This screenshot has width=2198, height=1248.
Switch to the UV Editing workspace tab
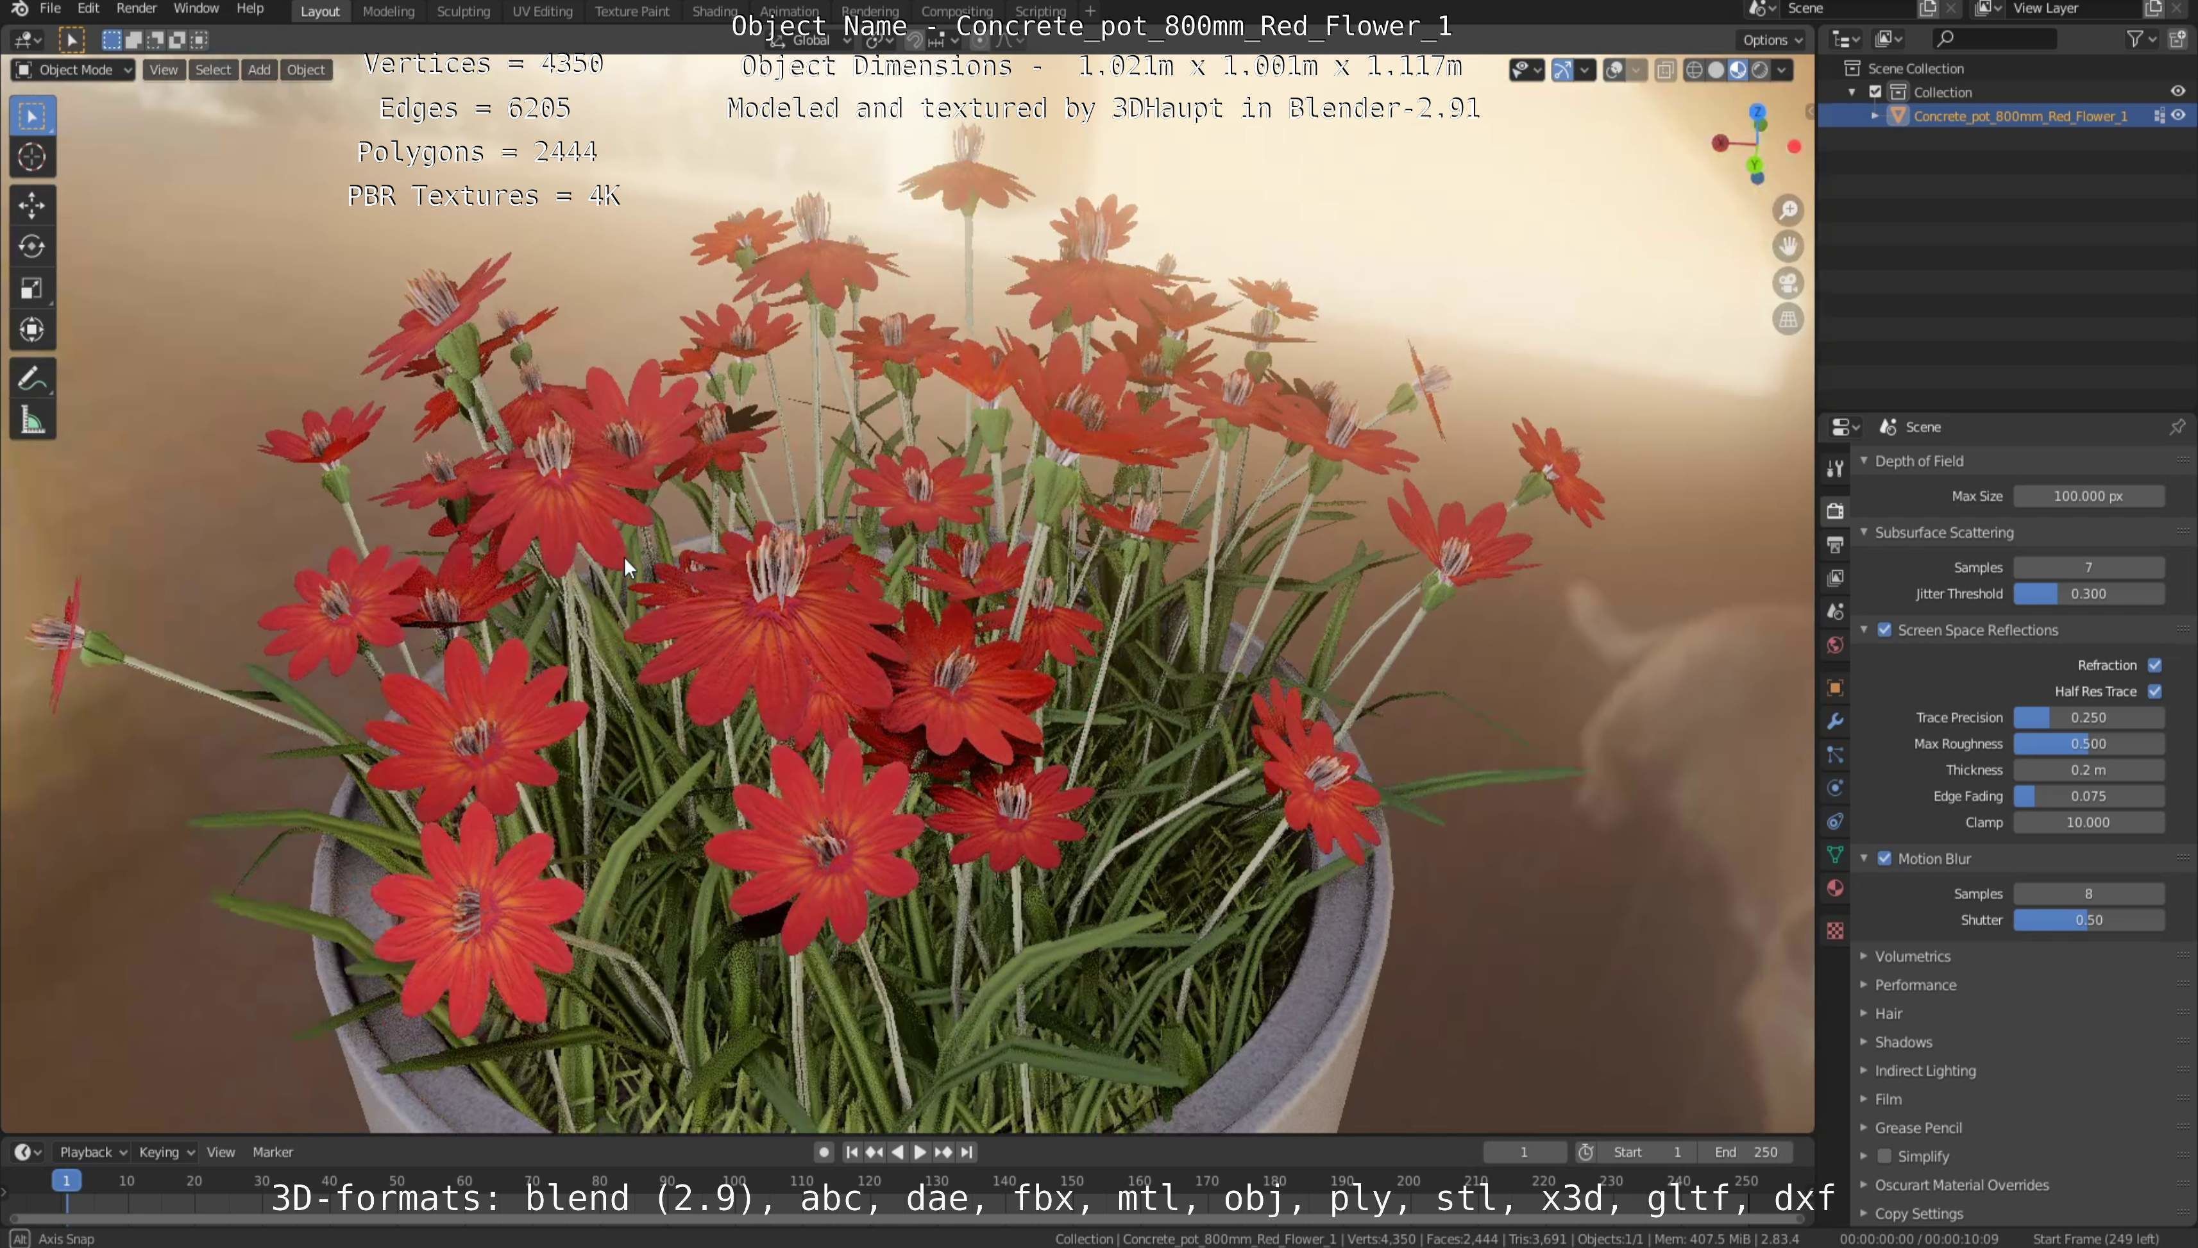coord(542,11)
